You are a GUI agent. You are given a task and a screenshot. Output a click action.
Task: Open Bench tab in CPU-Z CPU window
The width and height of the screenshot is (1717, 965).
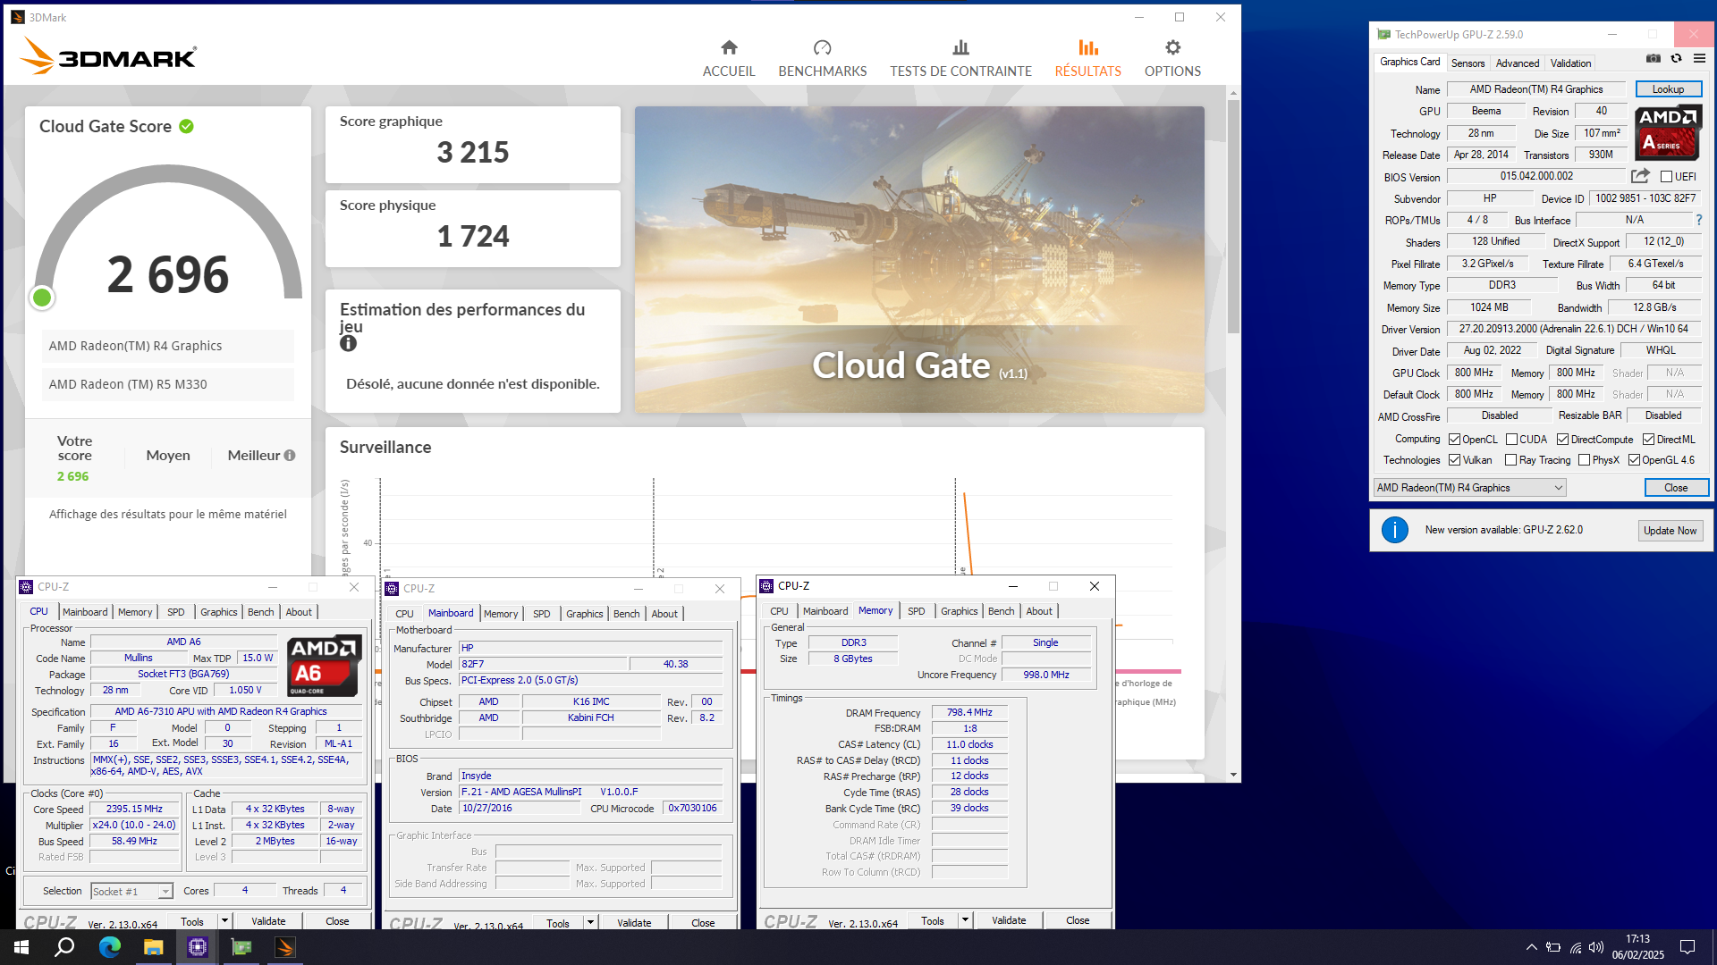pyautogui.click(x=260, y=612)
